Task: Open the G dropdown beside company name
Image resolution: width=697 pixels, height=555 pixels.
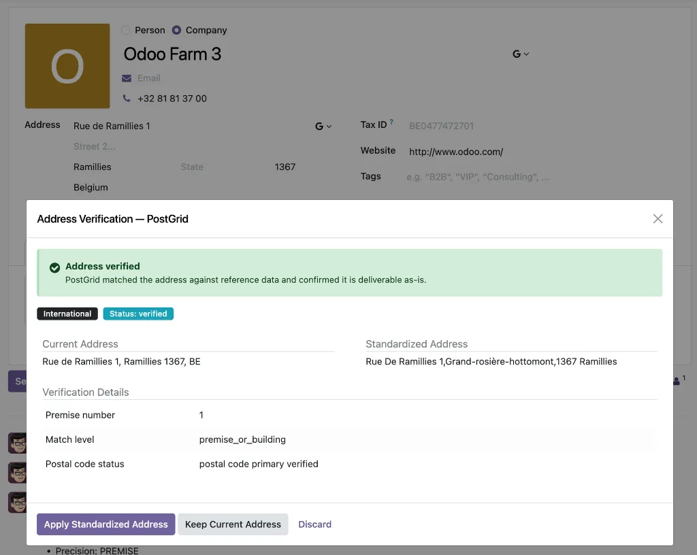Action: click(x=521, y=54)
